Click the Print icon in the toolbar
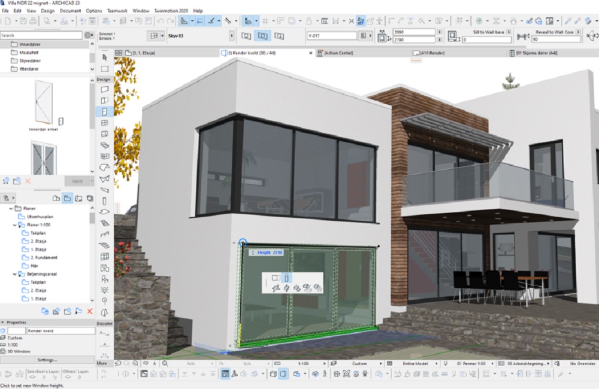The image size is (599, 389). pos(33,21)
